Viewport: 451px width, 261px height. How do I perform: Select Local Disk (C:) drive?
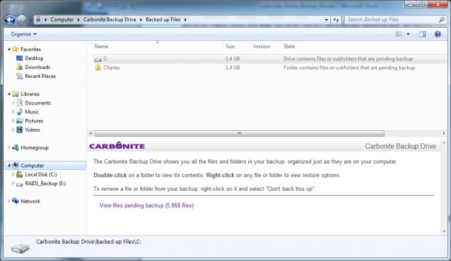pyautogui.click(x=41, y=175)
